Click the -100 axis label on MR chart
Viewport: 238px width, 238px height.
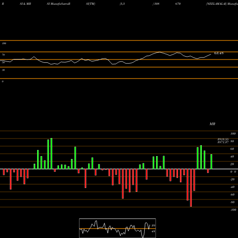coord(233,210)
